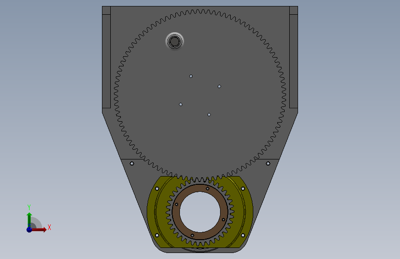This screenshot has width=400, height=259.
Task: Select the leftmost small hole on large gear
Action: point(180,105)
